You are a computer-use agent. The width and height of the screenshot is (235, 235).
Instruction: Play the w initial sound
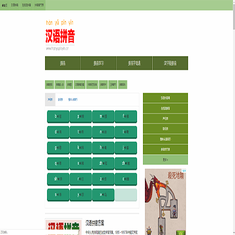103,195
